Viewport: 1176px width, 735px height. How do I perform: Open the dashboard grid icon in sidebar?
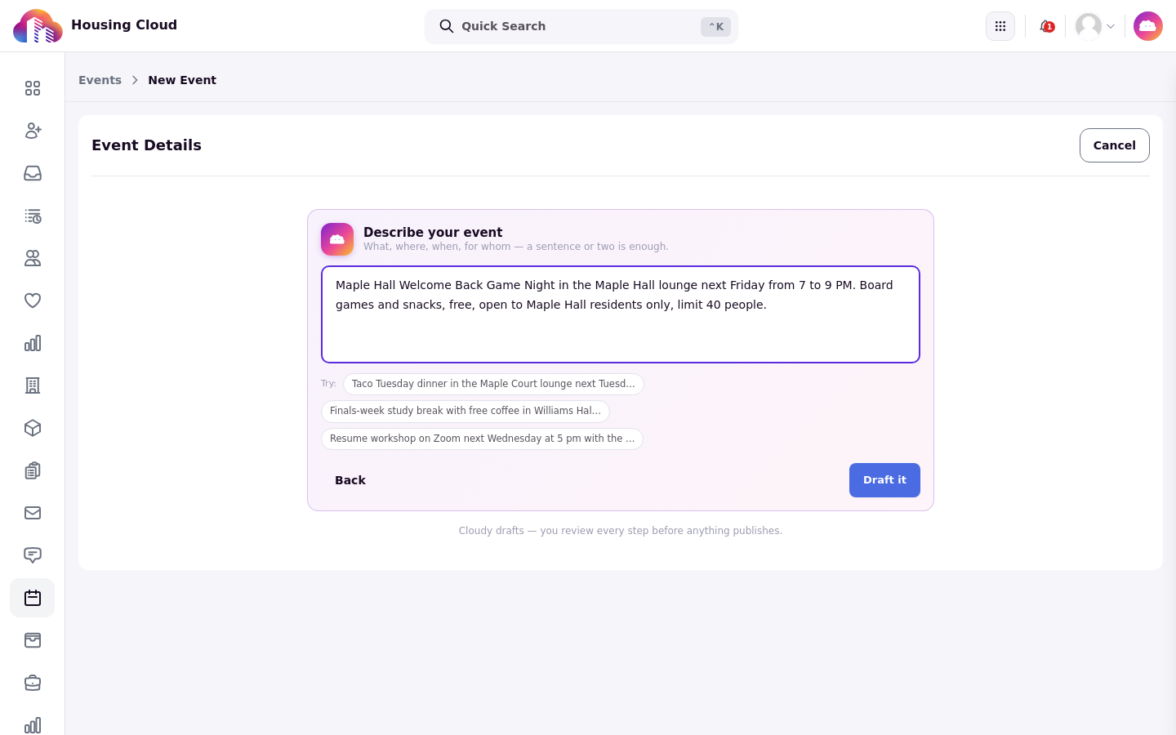click(33, 88)
